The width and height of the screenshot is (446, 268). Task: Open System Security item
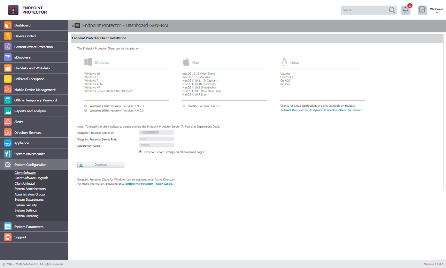(x=26, y=205)
